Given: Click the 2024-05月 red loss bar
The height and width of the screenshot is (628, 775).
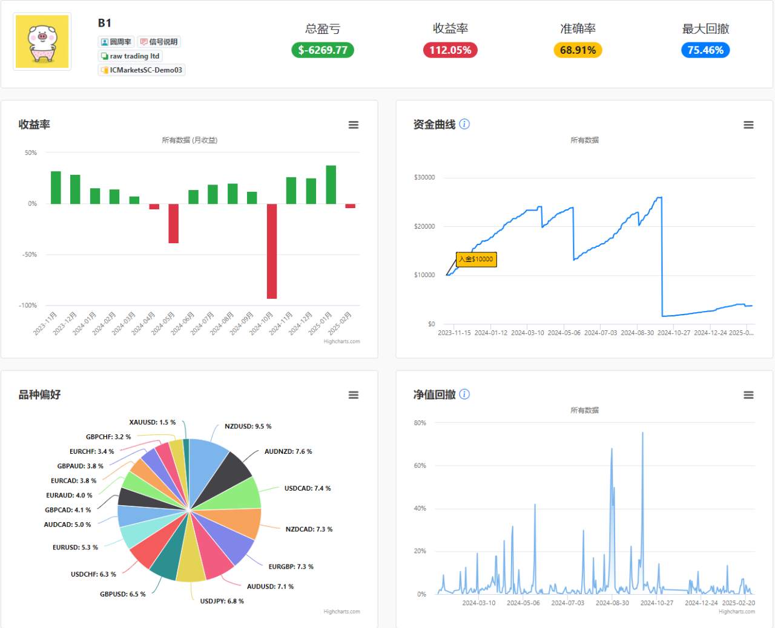Looking at the screenshot, I should tap(174, 223).
